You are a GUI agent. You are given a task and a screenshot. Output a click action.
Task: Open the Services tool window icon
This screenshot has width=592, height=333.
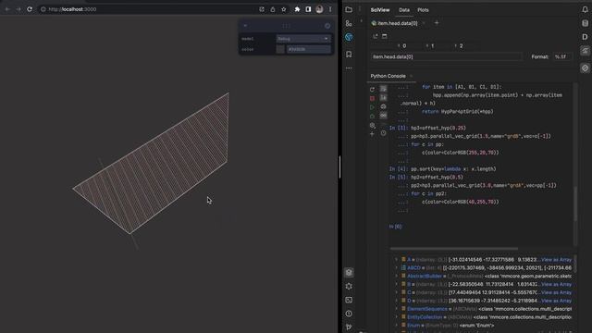[349, 286]
